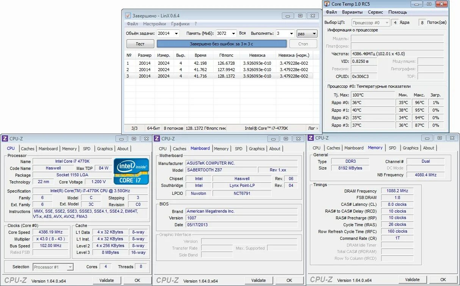Switch to Memory tab in middle CPU-Z
Viewport: 460px width, 286px height.
point(221,149)
